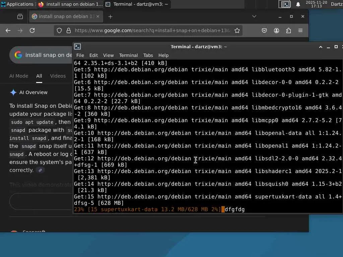Image resolution: width=343 pixels, height=257 pixels.
Task: Switch to the AI Mode search tab
Action: coord(19,76)
